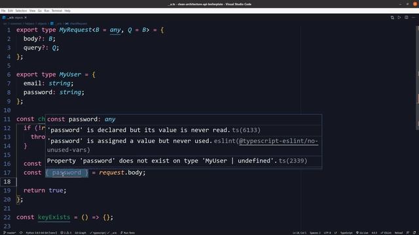419x235 pixels.
Task: Open errors and warnings count in status bar
Action: [65, 232]
